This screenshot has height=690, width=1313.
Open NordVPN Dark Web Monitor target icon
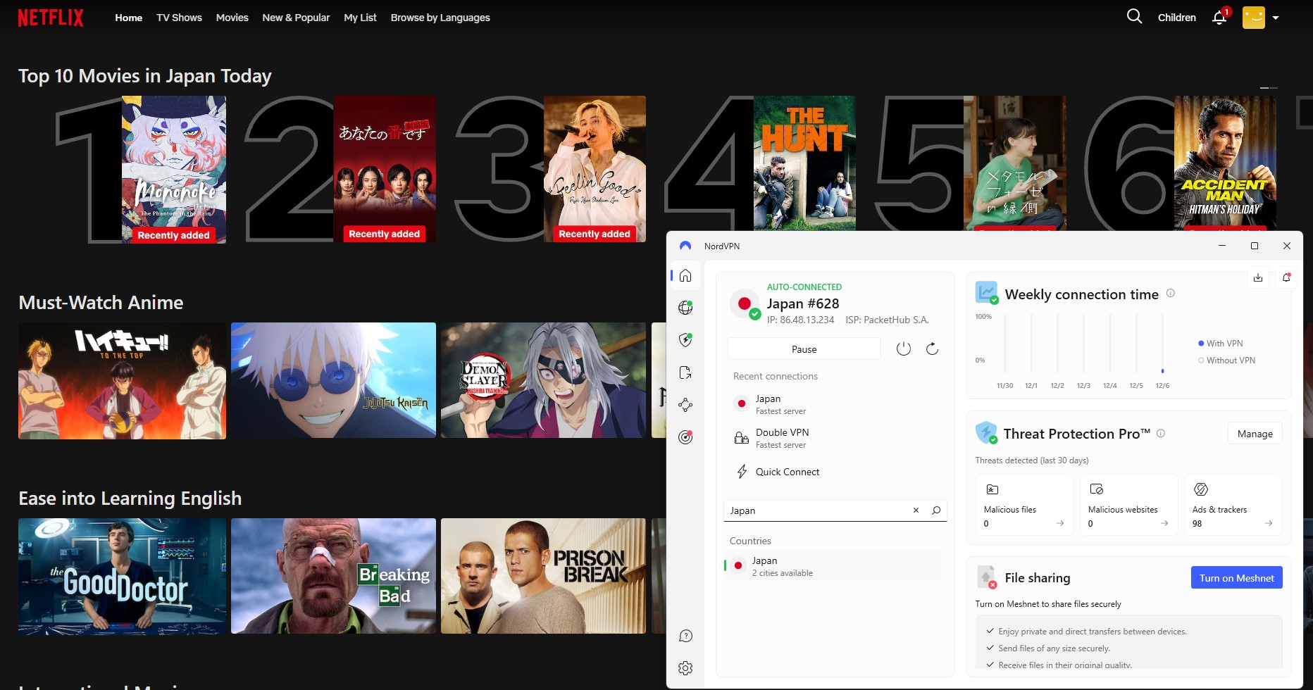tap(685, 437)
